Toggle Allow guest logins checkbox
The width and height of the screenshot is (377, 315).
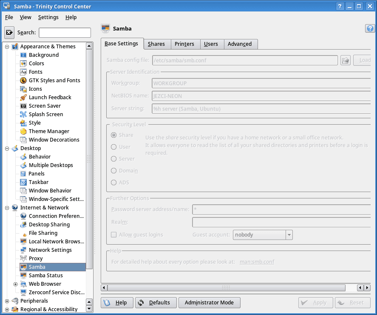pos(114,234)
